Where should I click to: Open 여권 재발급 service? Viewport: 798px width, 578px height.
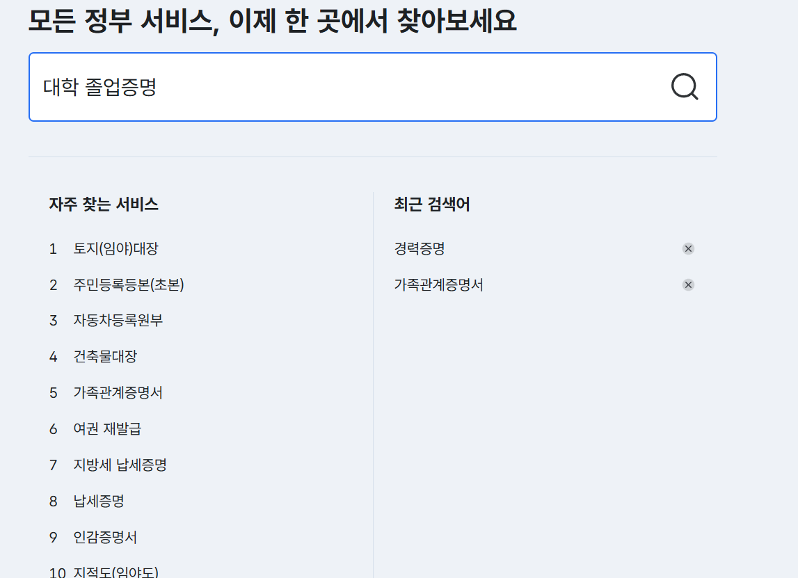(107, 429)
